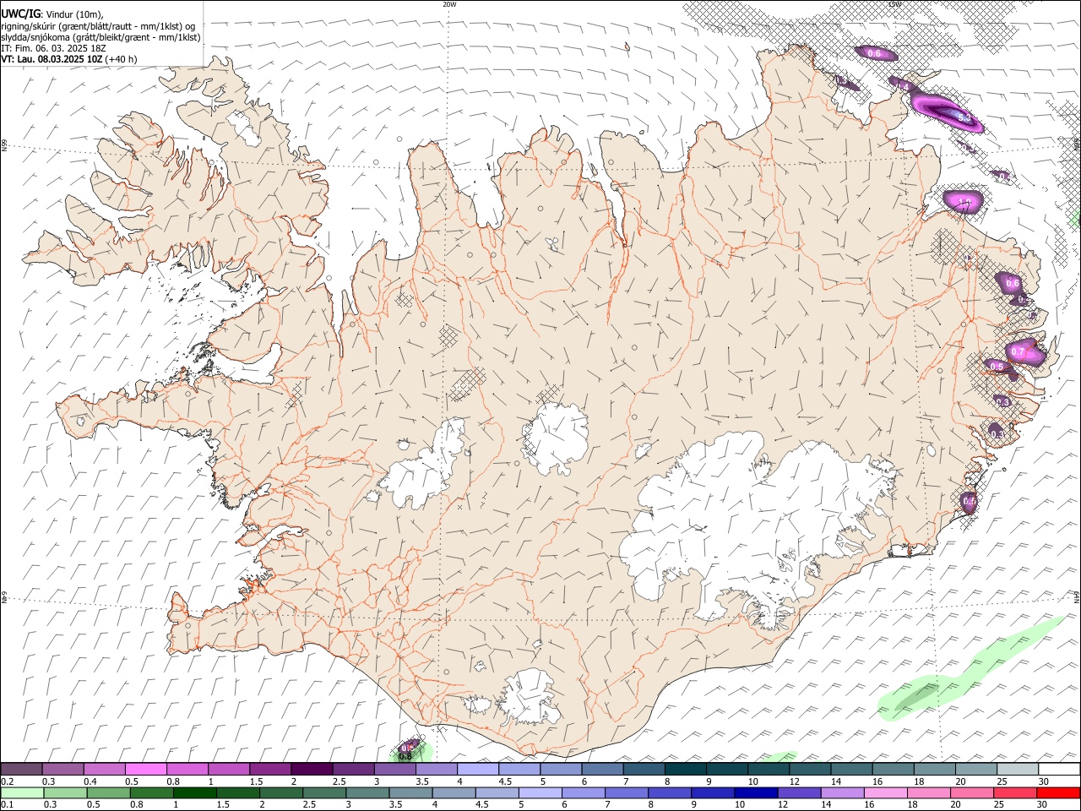The height and width of the screenshot is (811, 1081).
Task: Select the bright red rain swatch above 30
Action: 1057,792
